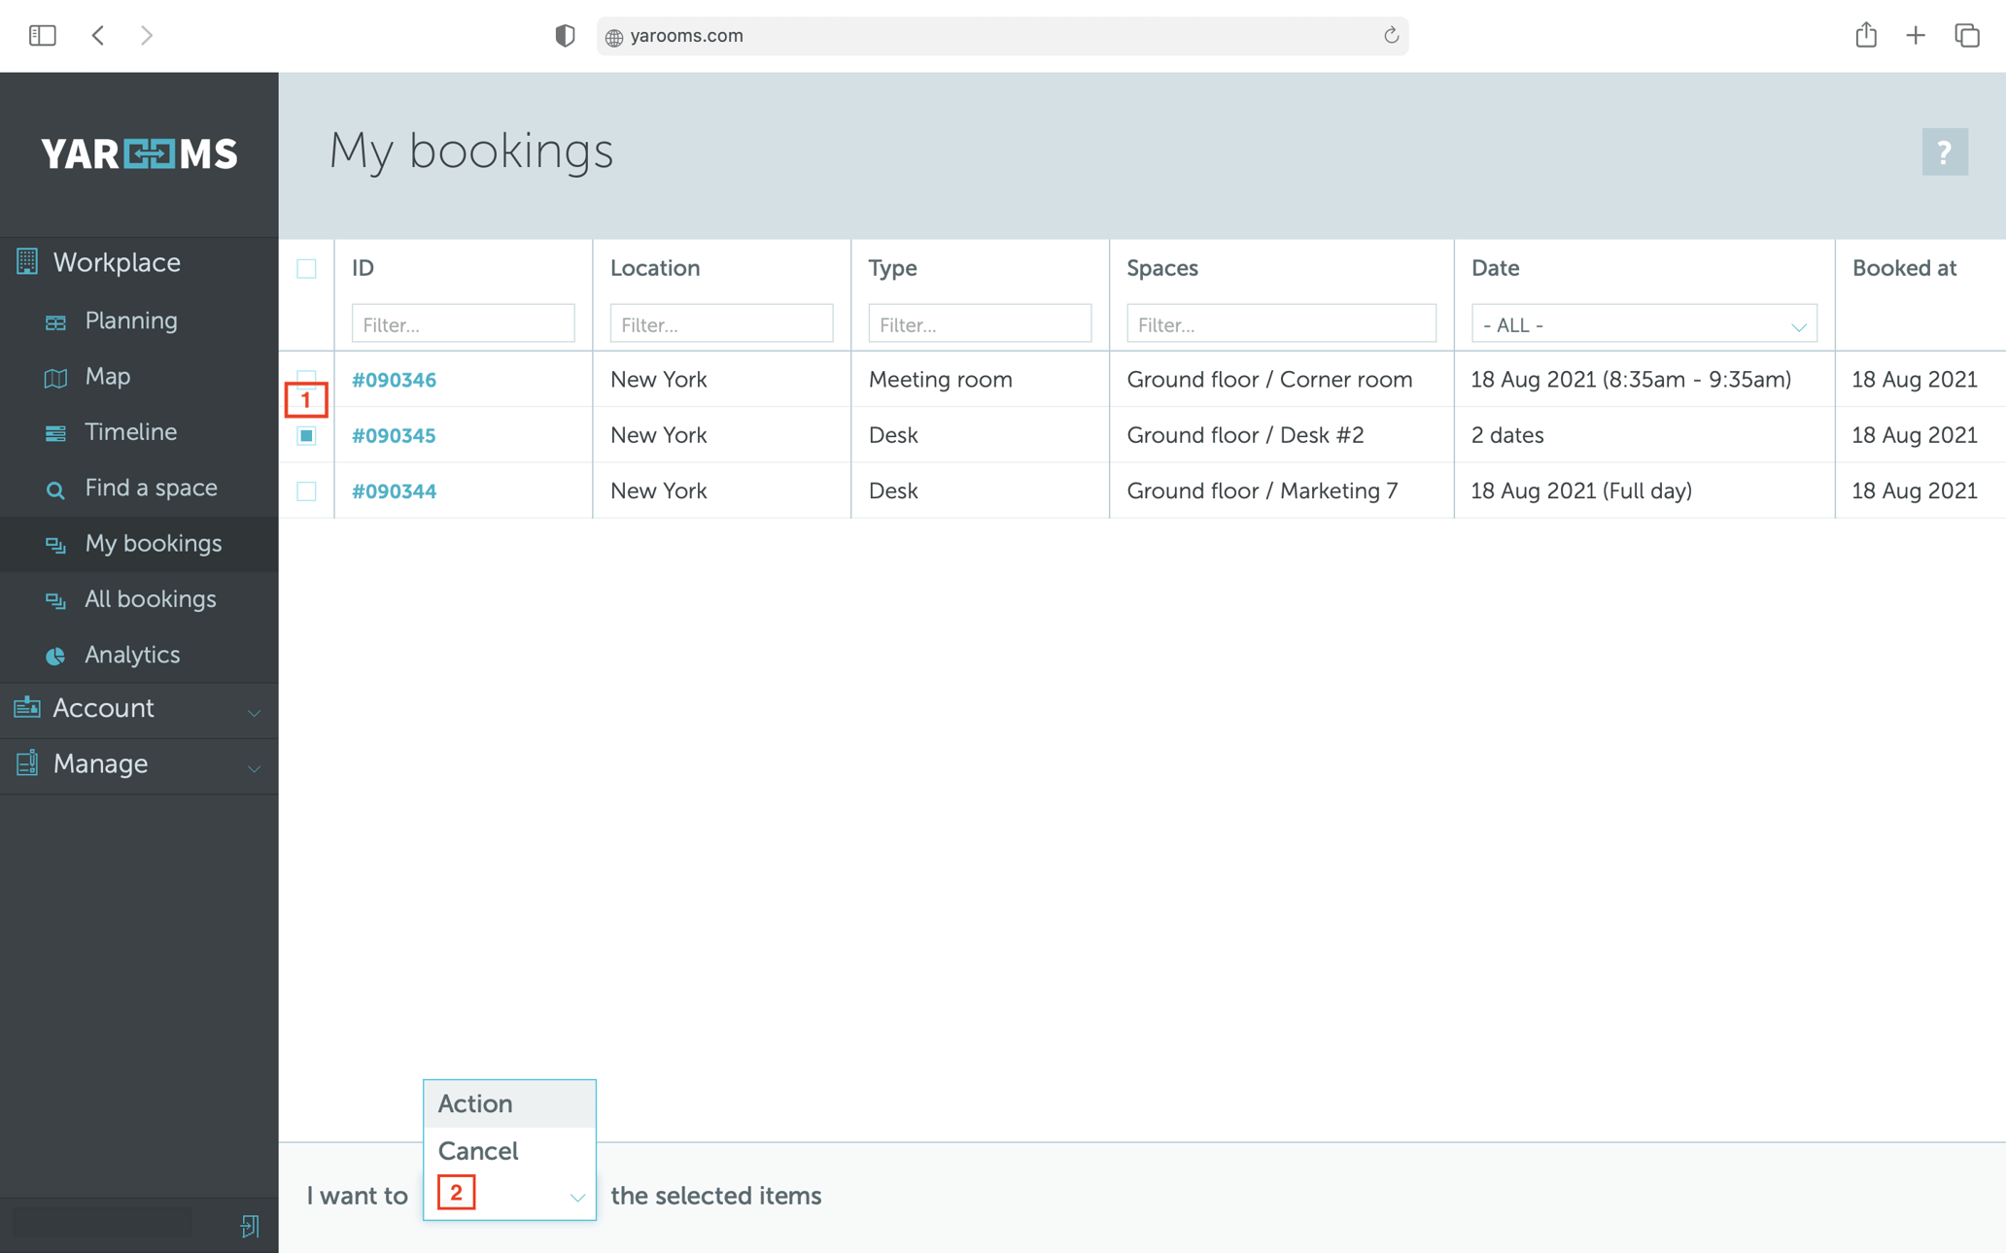Click the All bookings icon
This screenshot has width=2006, height=1253.
[x=55, y=600]
